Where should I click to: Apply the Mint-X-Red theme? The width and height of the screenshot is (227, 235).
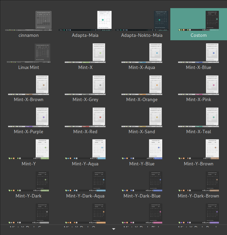pos(85,120)
